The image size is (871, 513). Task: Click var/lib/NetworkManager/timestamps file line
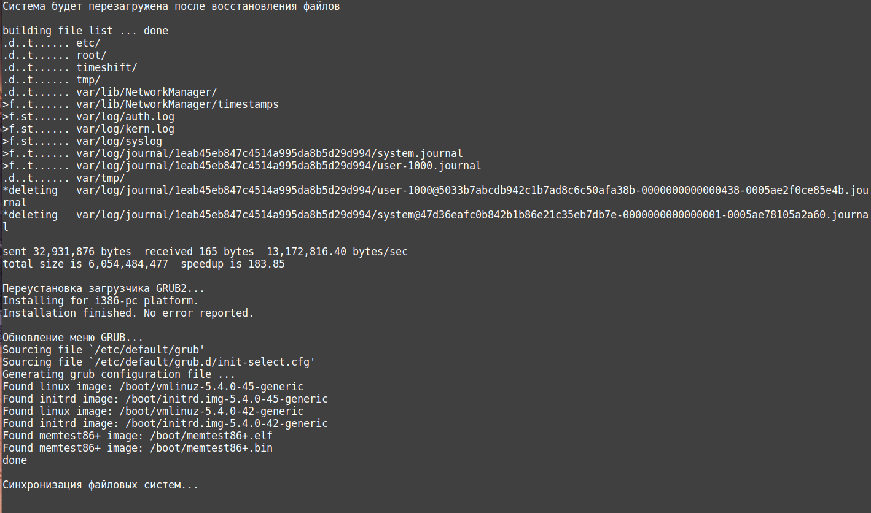[141, 104]
